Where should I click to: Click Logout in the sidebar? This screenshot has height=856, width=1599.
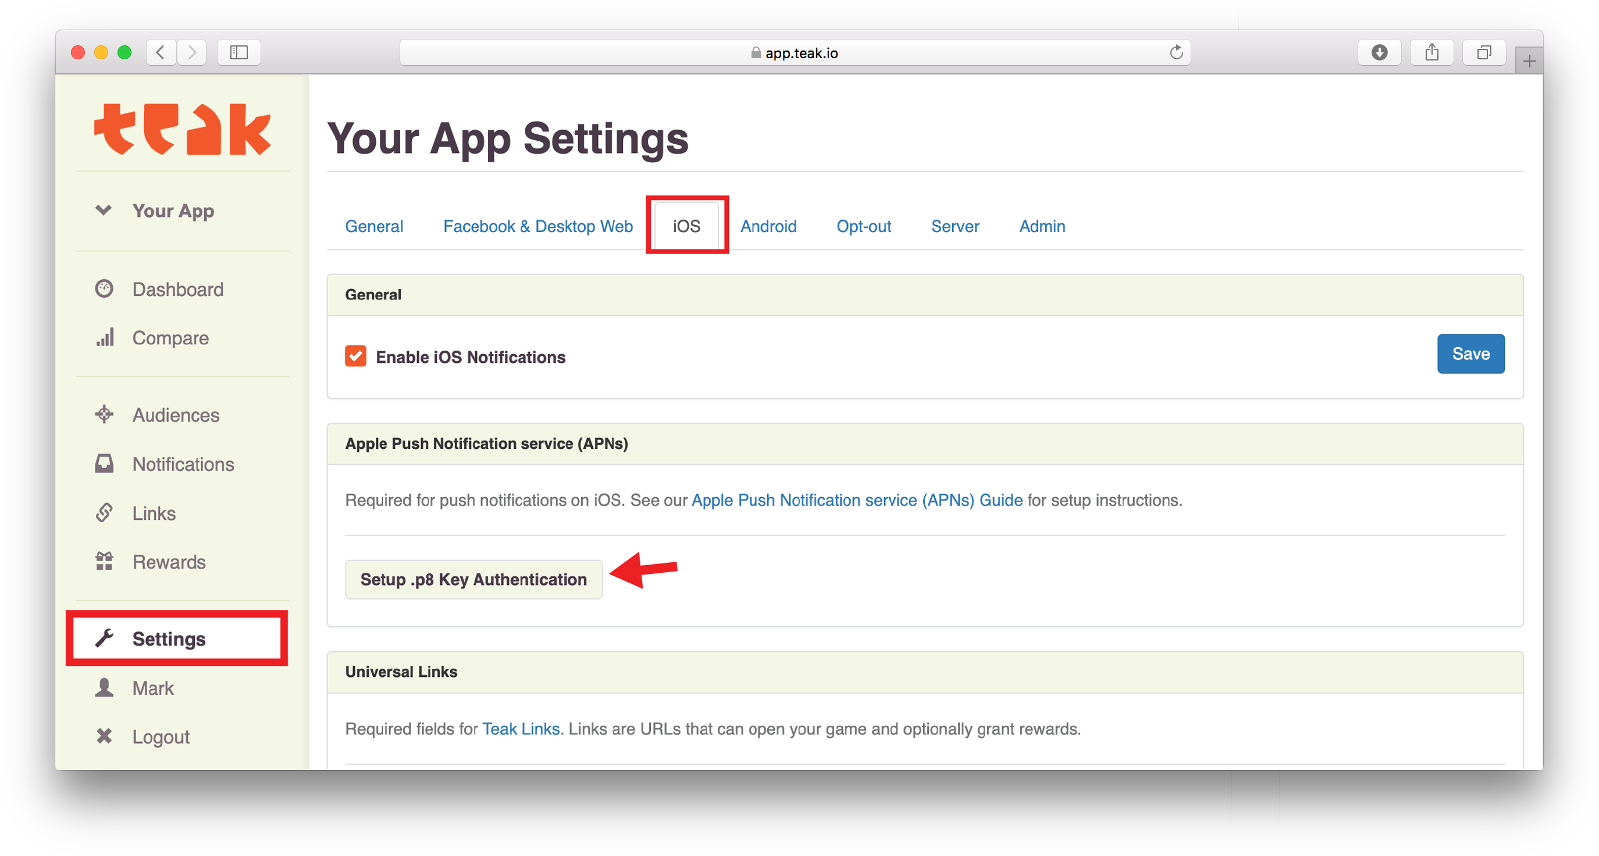161,737
